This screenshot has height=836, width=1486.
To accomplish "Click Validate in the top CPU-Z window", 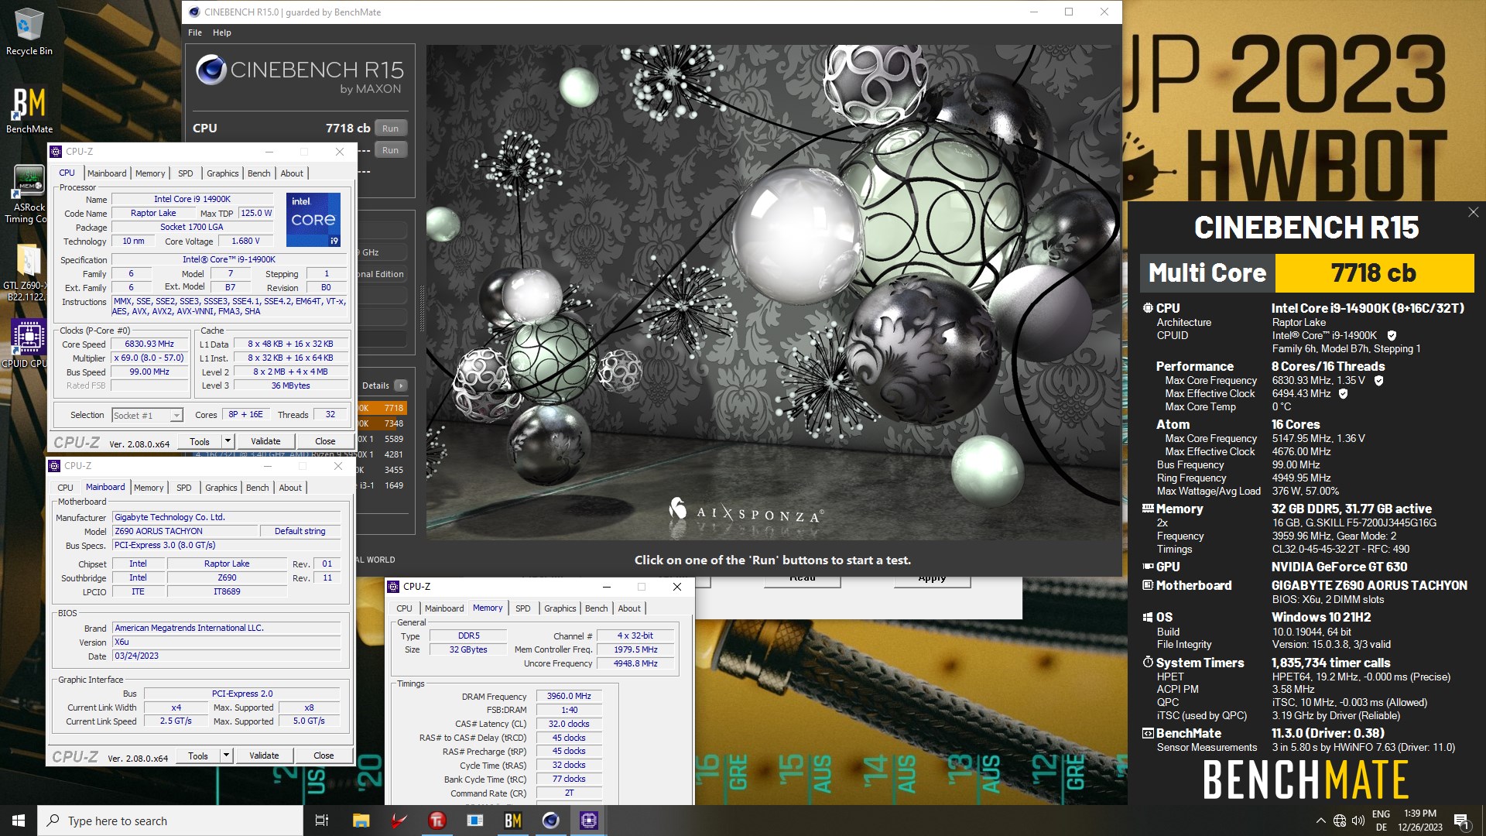I will (265, 441).
